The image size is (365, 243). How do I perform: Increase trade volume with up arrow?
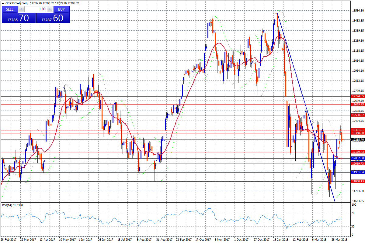tap(50, 9)
